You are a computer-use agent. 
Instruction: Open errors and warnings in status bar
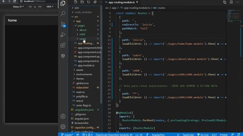click(87, 134)
